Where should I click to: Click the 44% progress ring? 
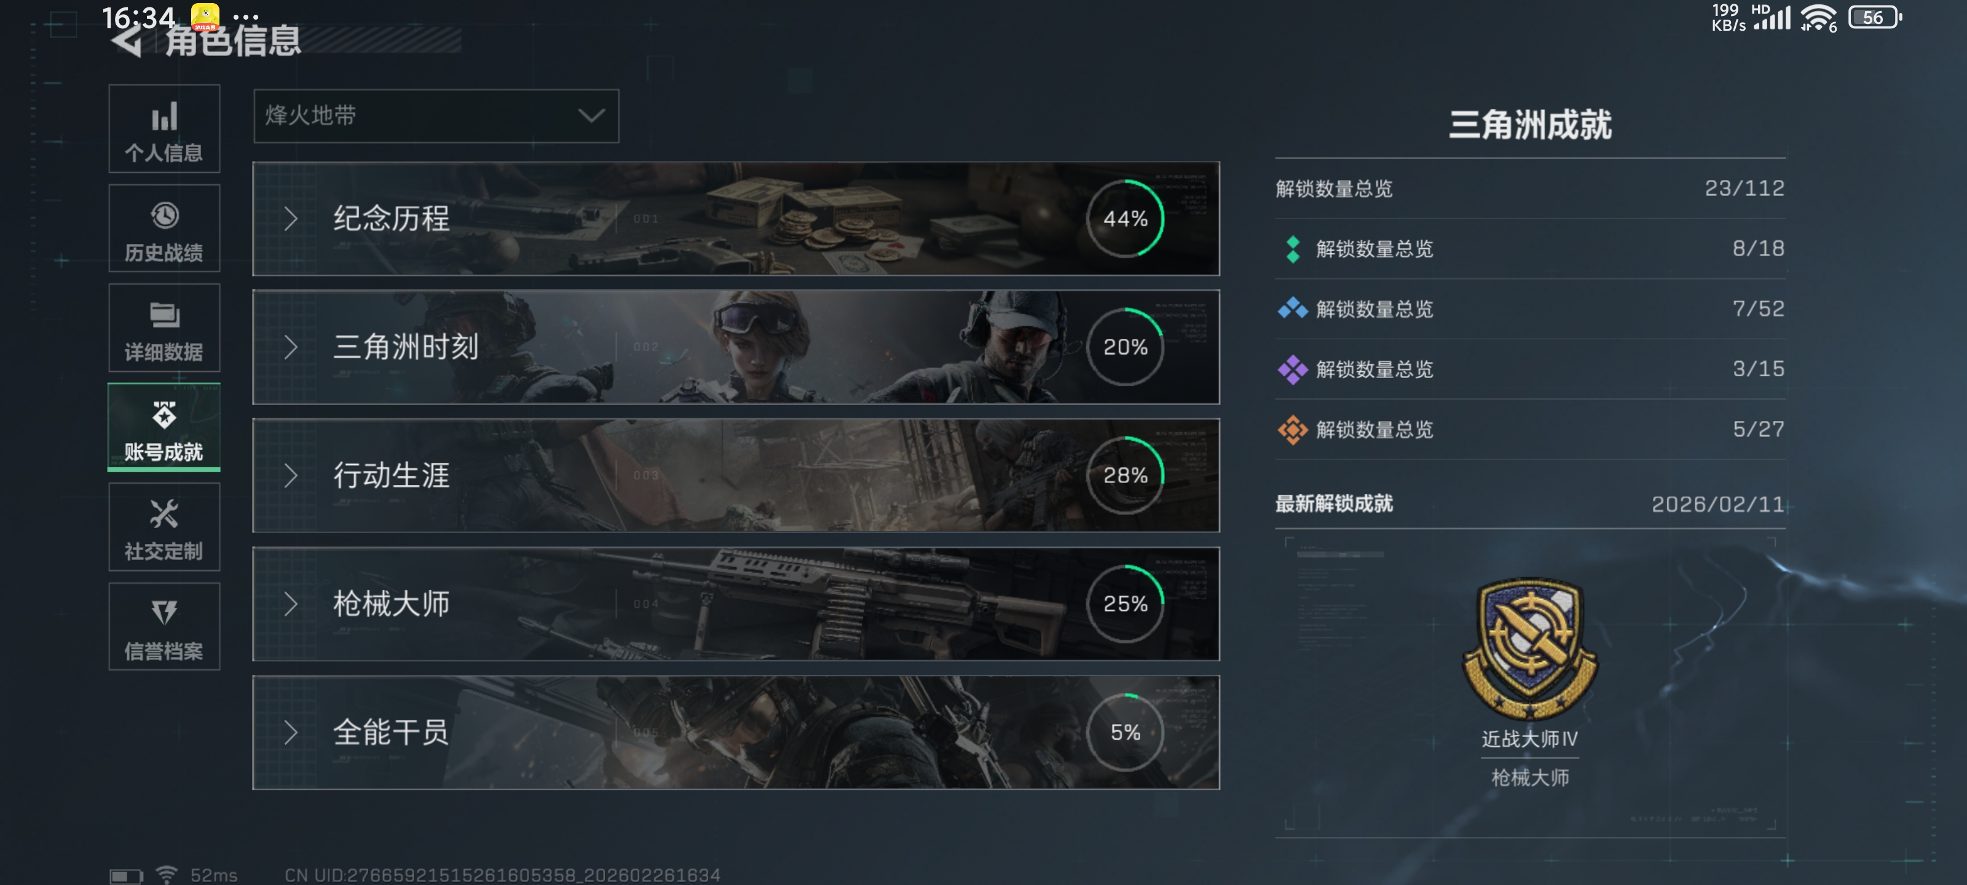coord(1125,219)
